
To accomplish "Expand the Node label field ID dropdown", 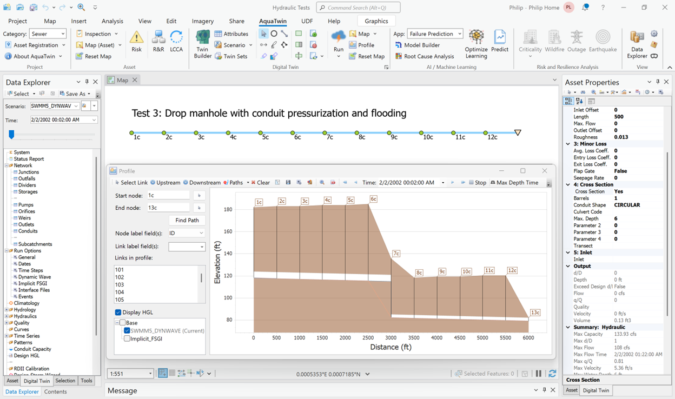I will (x=187, y=233).
